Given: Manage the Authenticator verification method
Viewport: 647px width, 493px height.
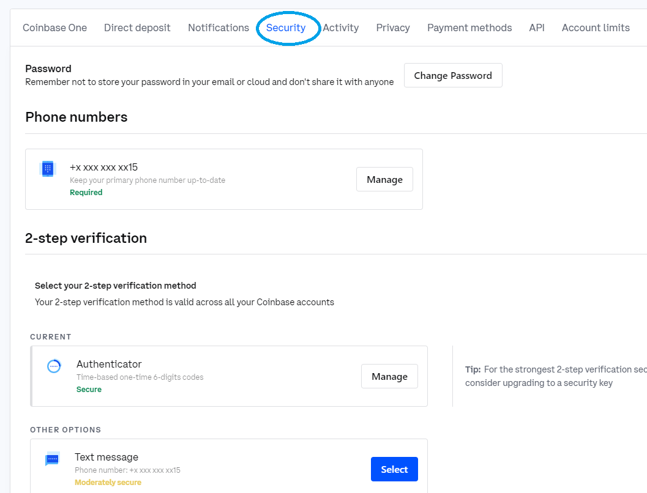Looking at the screenshot, I should [389, 376].
